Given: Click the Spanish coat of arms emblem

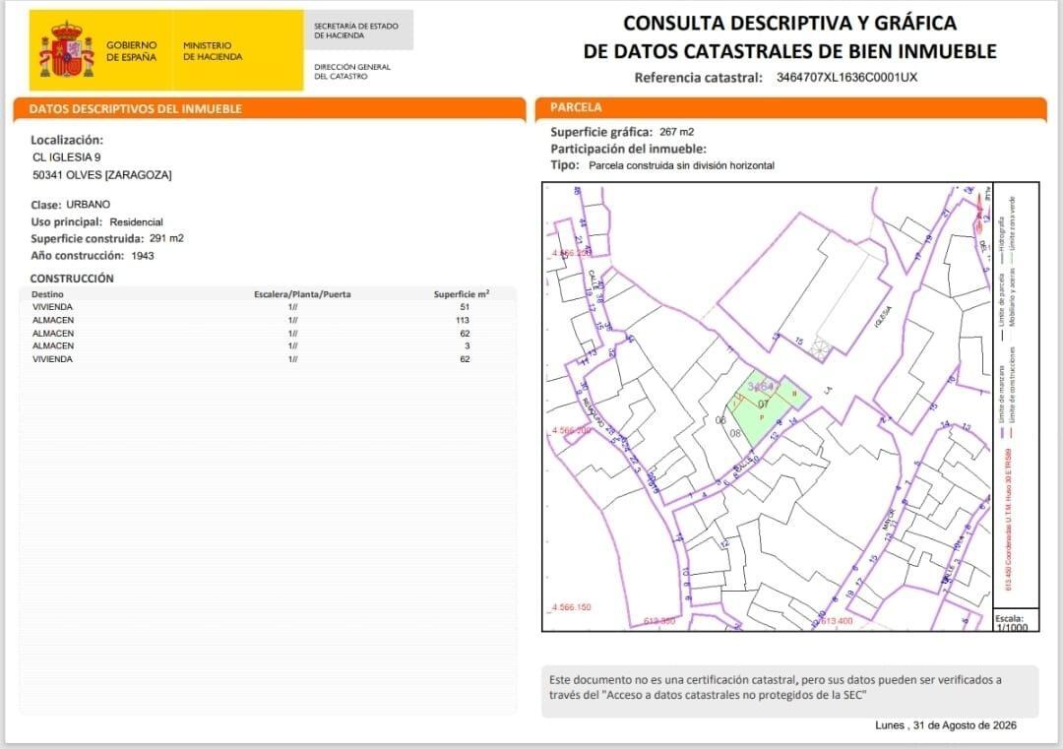Looking at the screenshot, I should tap(67, 49).
